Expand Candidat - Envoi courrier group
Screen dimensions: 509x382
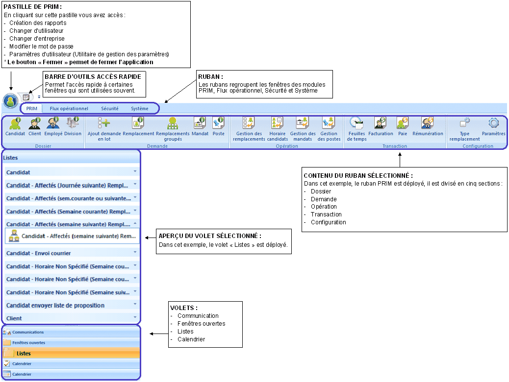[71, 253]
